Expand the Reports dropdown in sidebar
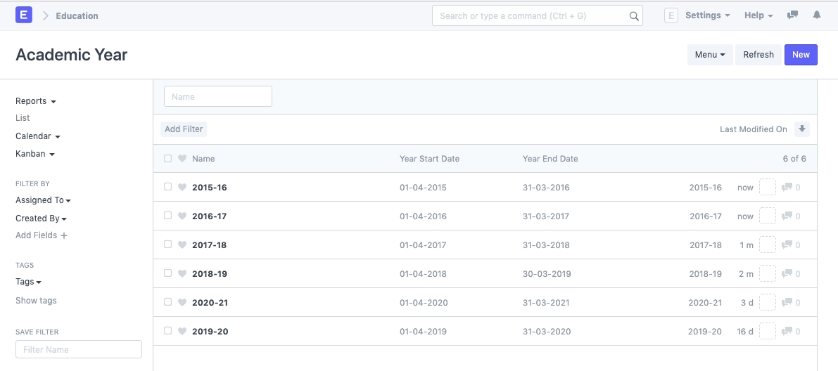This screenshot has height=371, width=838. pos(35,101)
